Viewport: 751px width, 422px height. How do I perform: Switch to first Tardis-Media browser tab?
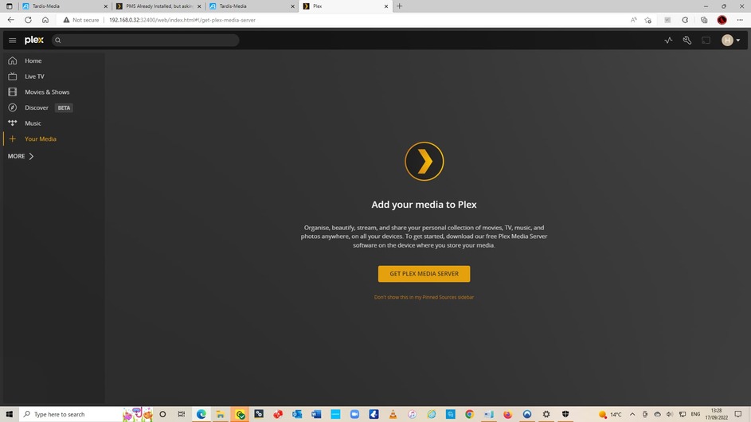coord(65,6)
